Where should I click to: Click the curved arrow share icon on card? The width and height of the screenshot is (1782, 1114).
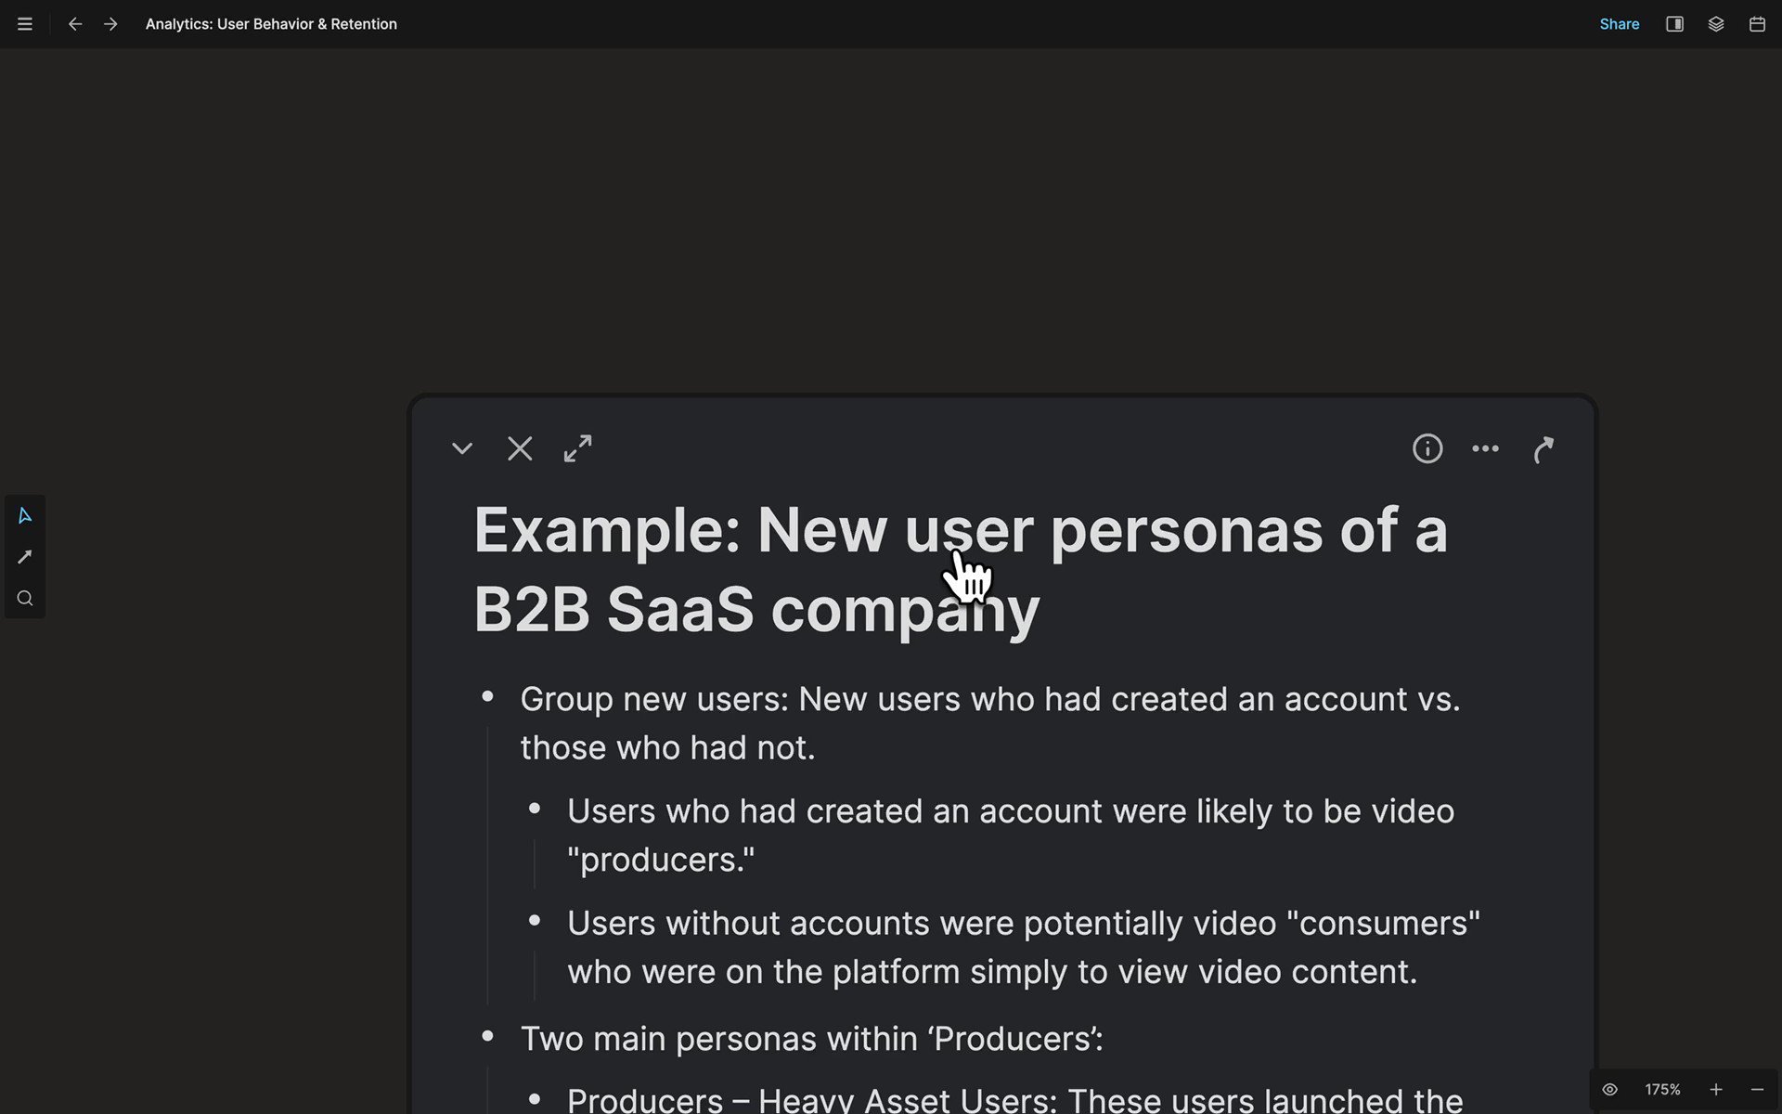[x=1543, y=449]
